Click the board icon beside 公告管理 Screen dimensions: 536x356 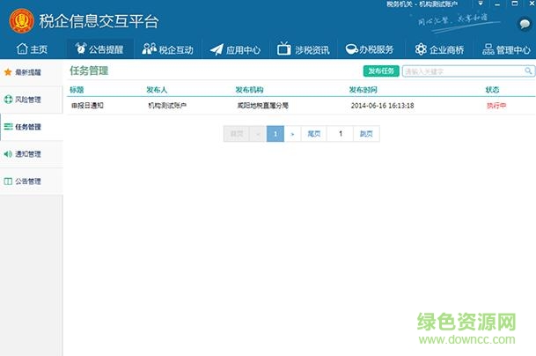pos(8,182)
